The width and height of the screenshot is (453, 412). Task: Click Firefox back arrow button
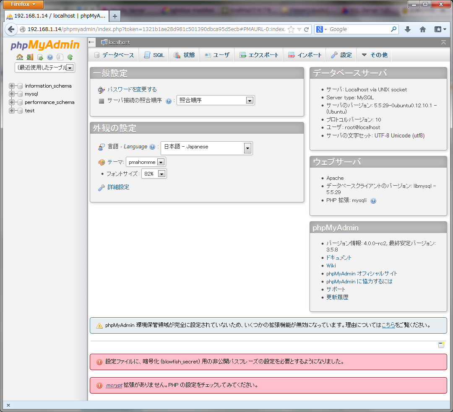11,29
